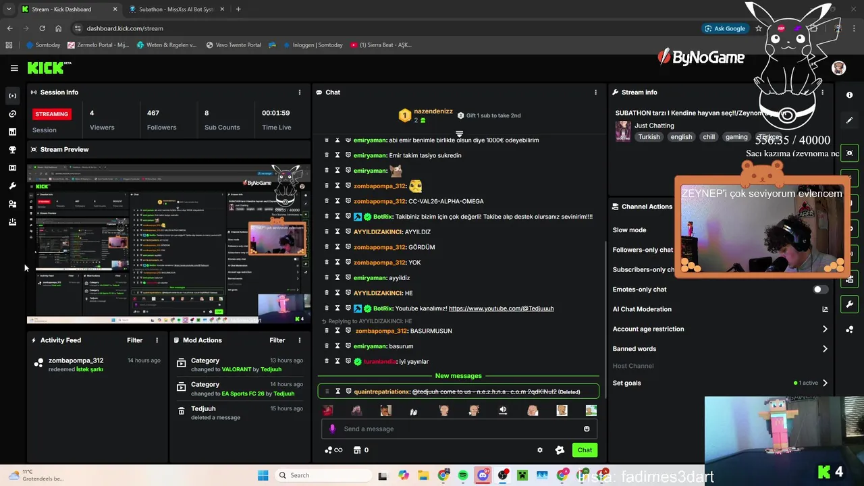Image resolution: width=864 pixels, height=486 pixels.
Task: Click 'Gift 1 sub to take 2nd' text
Action: click(x=493, y=115)
